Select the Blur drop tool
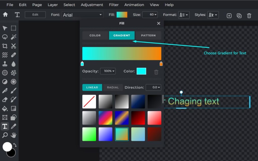258x161 pixels. [14, 64]
